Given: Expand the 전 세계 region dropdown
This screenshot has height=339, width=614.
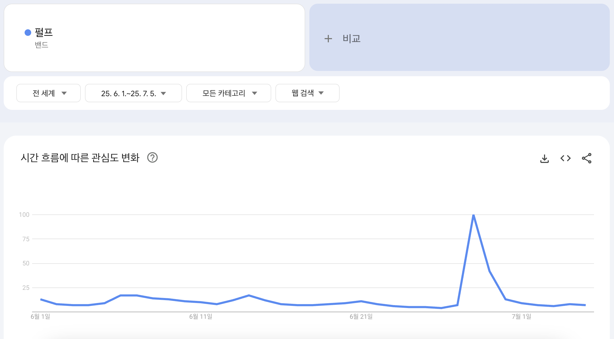Looking at the screenshot, I should (48, 93).
